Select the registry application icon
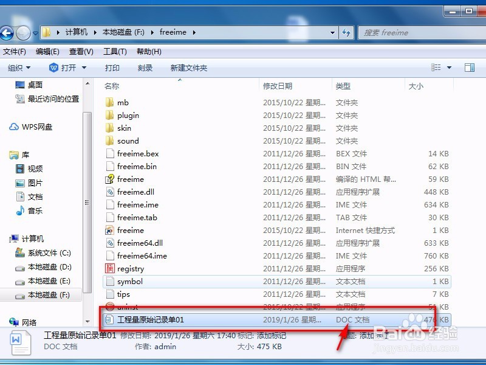The image size is (486, 365). pos(110,268)
